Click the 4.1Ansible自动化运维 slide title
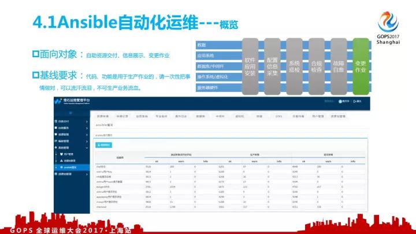Screen dimensions: 416x234 tap(116, 22)
